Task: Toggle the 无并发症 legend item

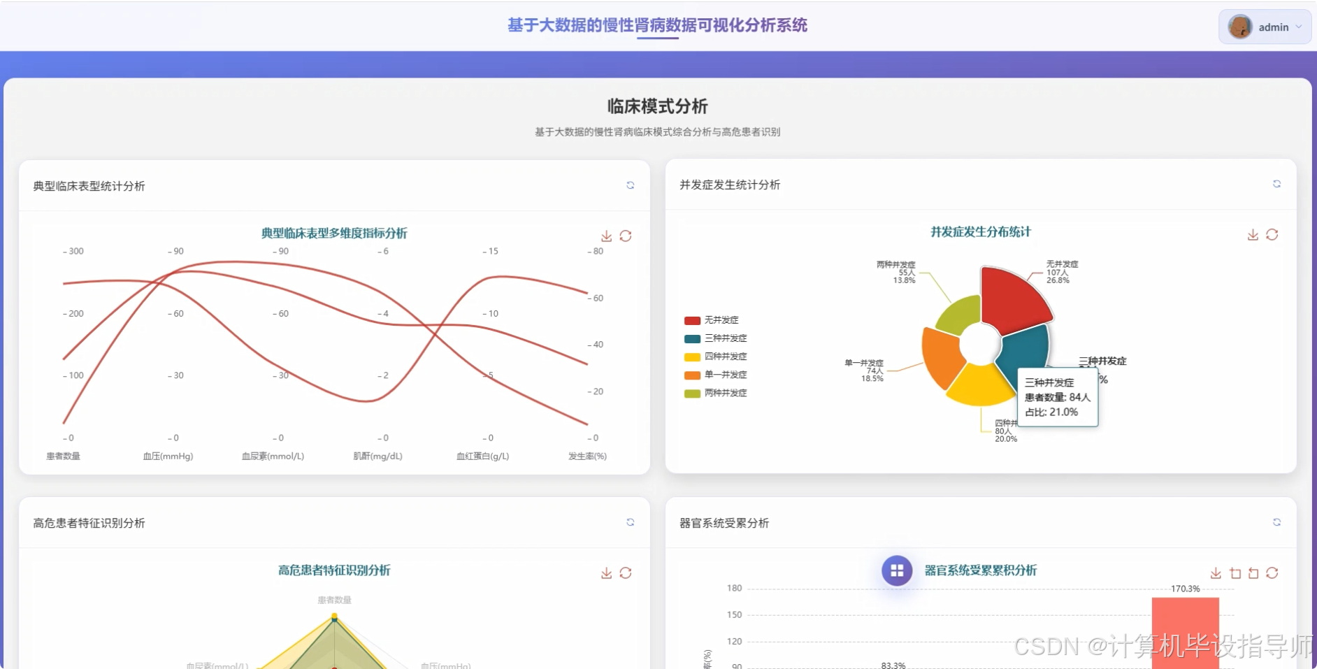Action: coord(711,320)
